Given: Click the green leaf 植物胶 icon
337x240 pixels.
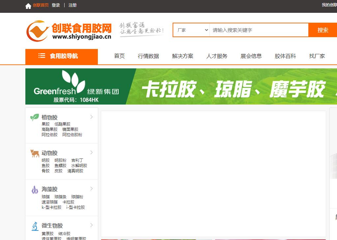Looking at the screenshot, I should click(x=35, y=117).
